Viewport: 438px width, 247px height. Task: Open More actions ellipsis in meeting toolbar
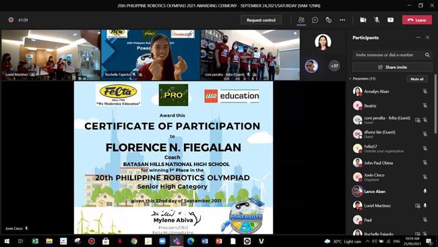tap(342, 20)
